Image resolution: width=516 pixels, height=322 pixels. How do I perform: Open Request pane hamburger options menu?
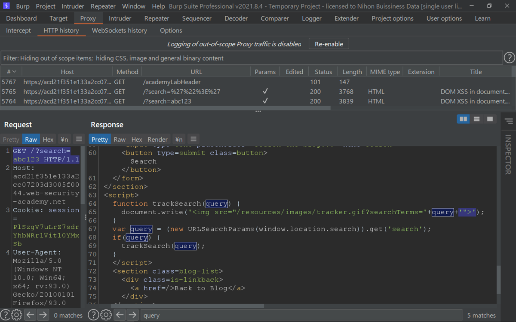(79, 139)
